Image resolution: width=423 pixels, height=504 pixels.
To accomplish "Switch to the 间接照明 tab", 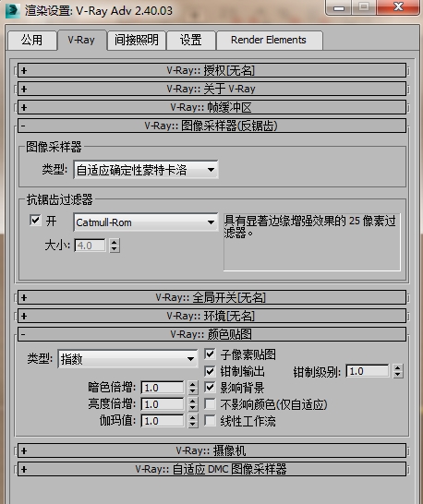I will tap(137, 41).
